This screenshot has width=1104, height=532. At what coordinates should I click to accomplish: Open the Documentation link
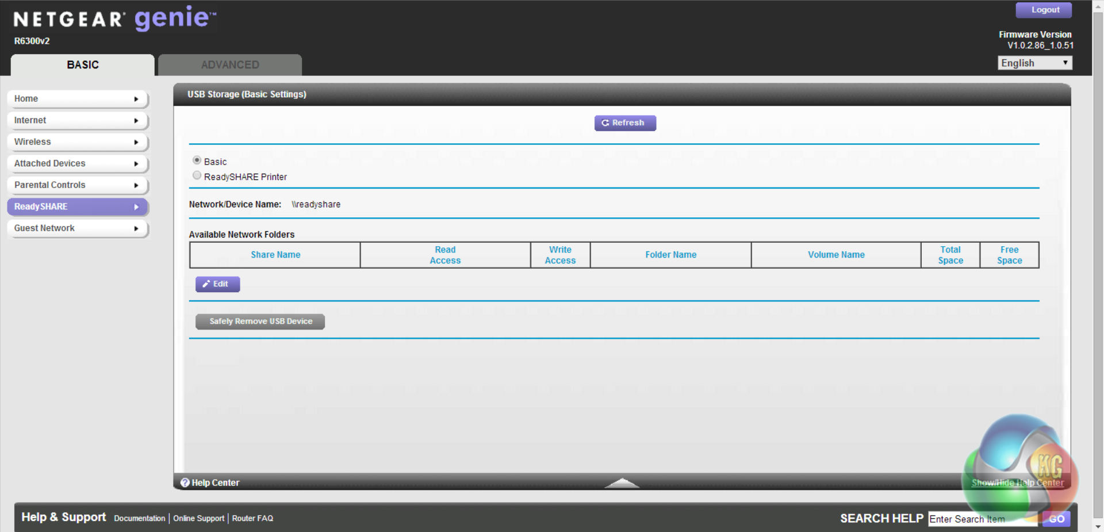point(140,518)
